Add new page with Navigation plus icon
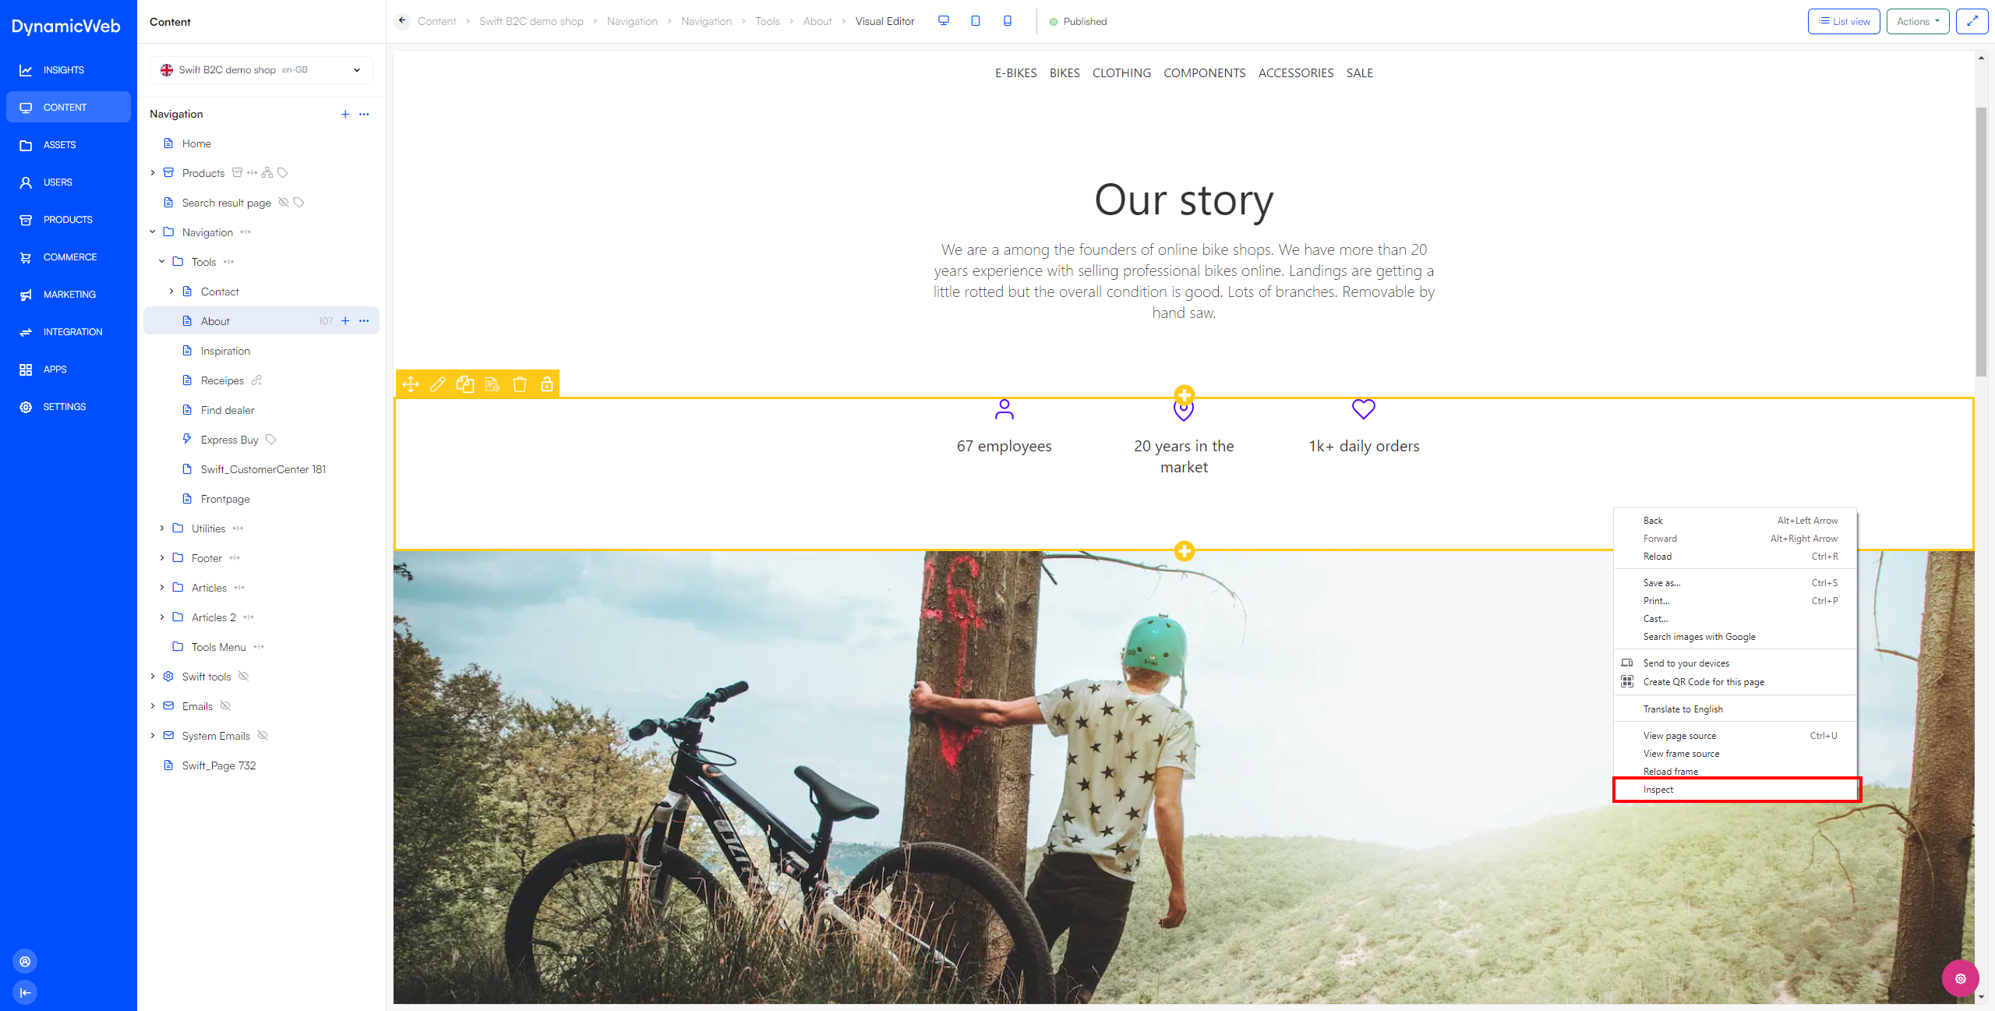The height and width of the screenshot is (1011, 1995). click(345, 114)
